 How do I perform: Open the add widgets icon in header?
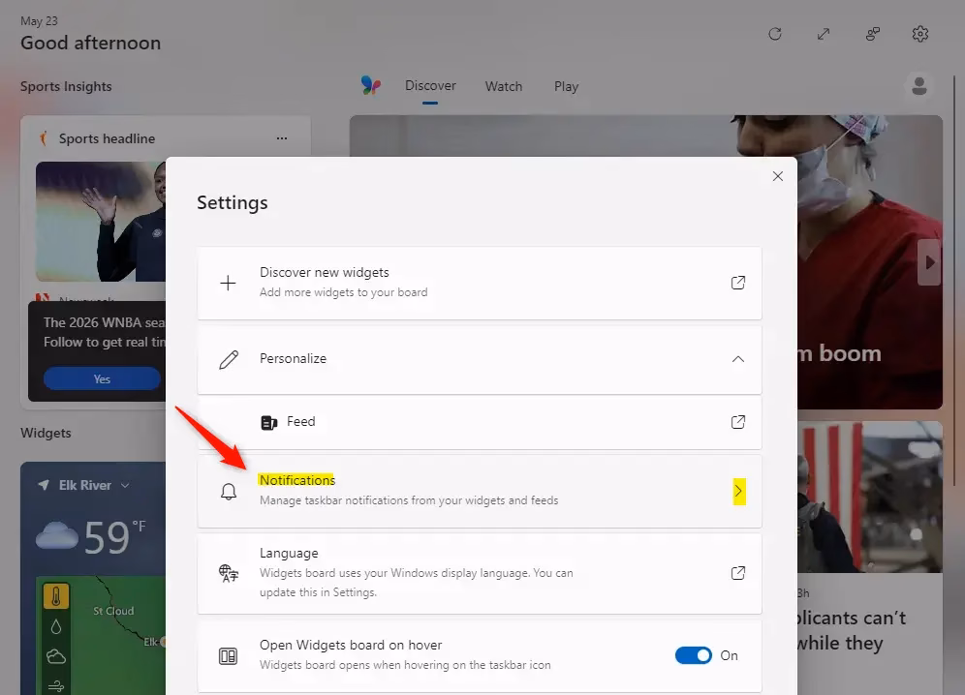point(872,34)
